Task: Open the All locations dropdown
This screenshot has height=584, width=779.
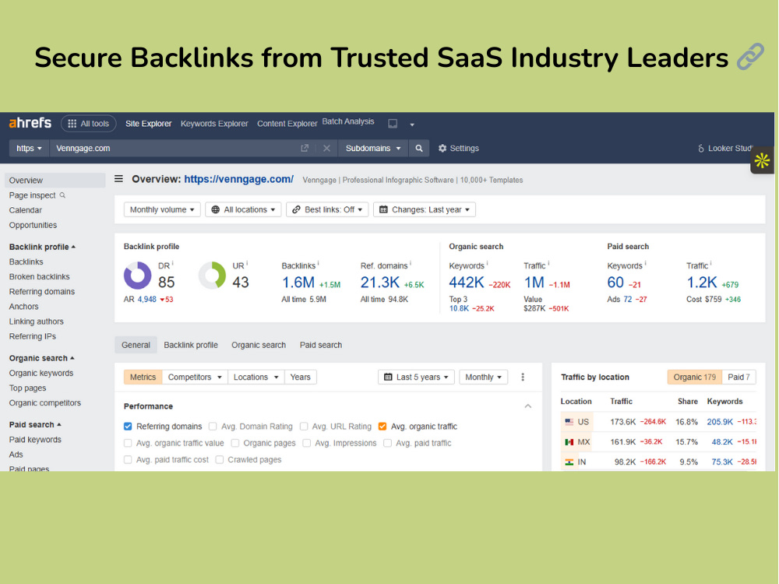Action: click(243, 209)
